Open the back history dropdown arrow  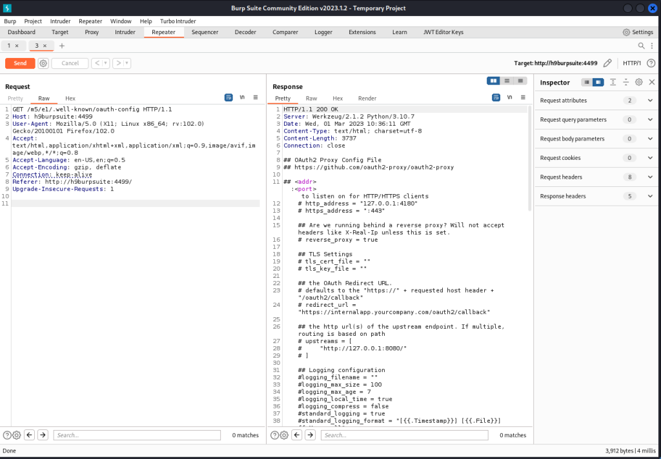coord(106,63)
